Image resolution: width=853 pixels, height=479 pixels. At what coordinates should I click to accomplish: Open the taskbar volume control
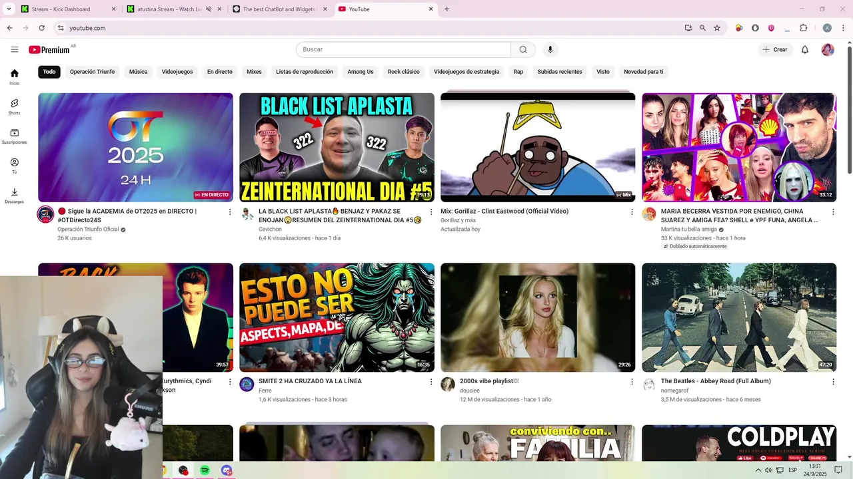click(768, 470)
